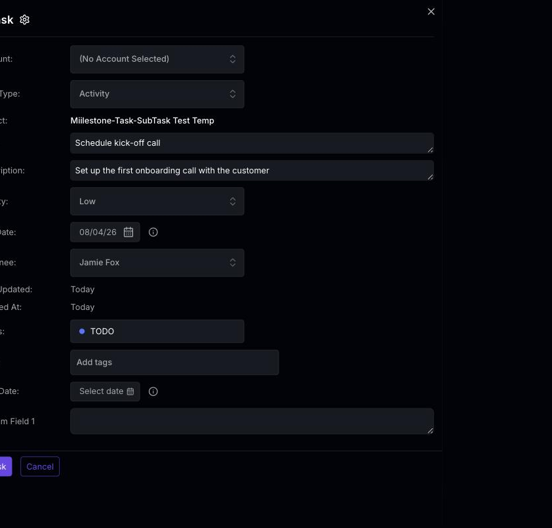The height and width of the screenshot is (528, 552).
Task: Click info icon beside Select date field
Action: click(153, 391)
